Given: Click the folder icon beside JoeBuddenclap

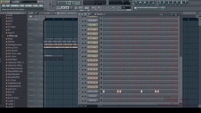Looking at the screenshot, I should (6, 83).
